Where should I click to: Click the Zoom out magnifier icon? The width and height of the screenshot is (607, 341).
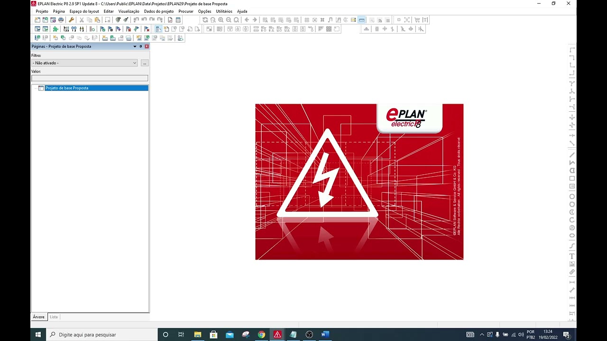coord(229,20)
